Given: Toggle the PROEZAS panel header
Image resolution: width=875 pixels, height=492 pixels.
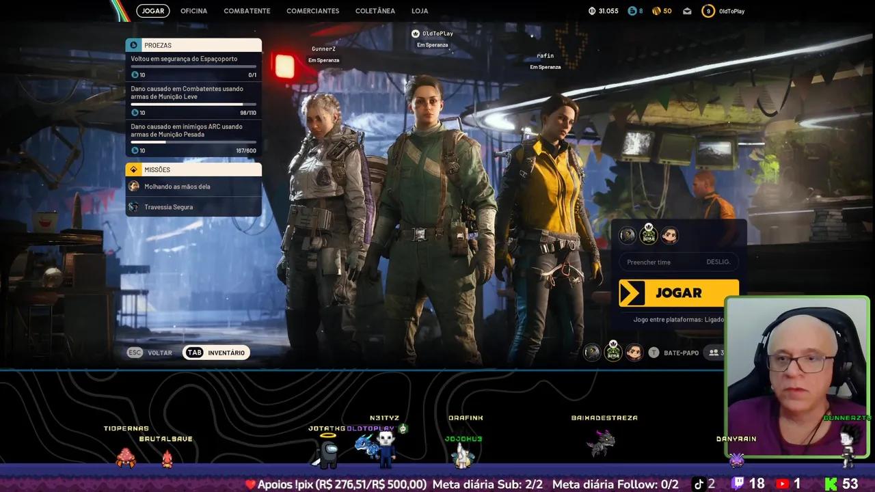Looking at the screenshot, I should point(193,44).
